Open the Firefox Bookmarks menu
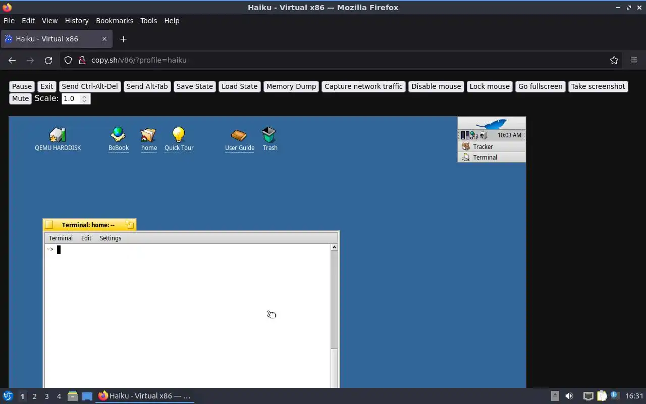Image resolution: width=646 pixels, height=404 pixels. pos(115,21)
